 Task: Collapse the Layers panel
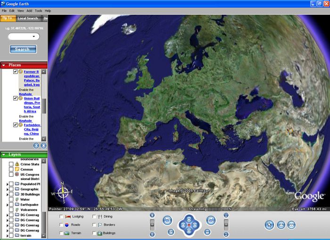coord(4,155)
